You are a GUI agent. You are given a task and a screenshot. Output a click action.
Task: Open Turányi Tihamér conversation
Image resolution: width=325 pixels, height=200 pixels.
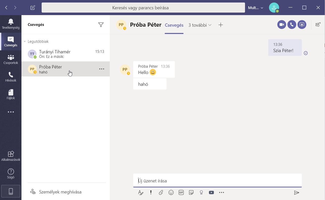click(66, 54)
